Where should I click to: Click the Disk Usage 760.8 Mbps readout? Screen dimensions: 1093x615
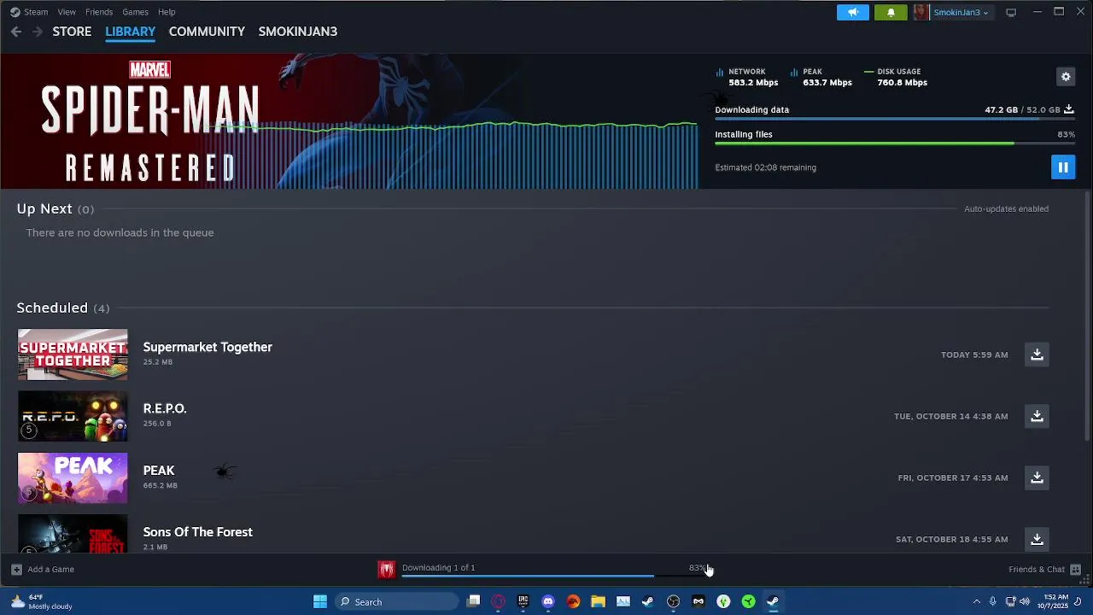click(896, 77)
